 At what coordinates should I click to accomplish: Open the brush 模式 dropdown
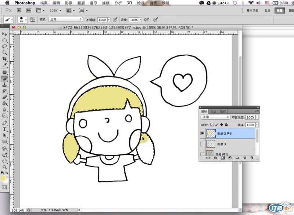point(66,19)
